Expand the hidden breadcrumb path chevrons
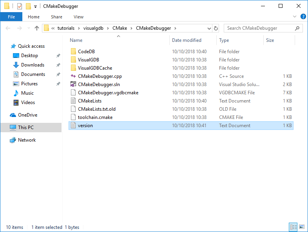308x232 pixels. point(53,28)
